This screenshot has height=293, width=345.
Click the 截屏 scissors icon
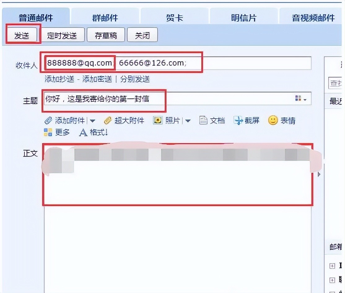[x=238, y=120]
